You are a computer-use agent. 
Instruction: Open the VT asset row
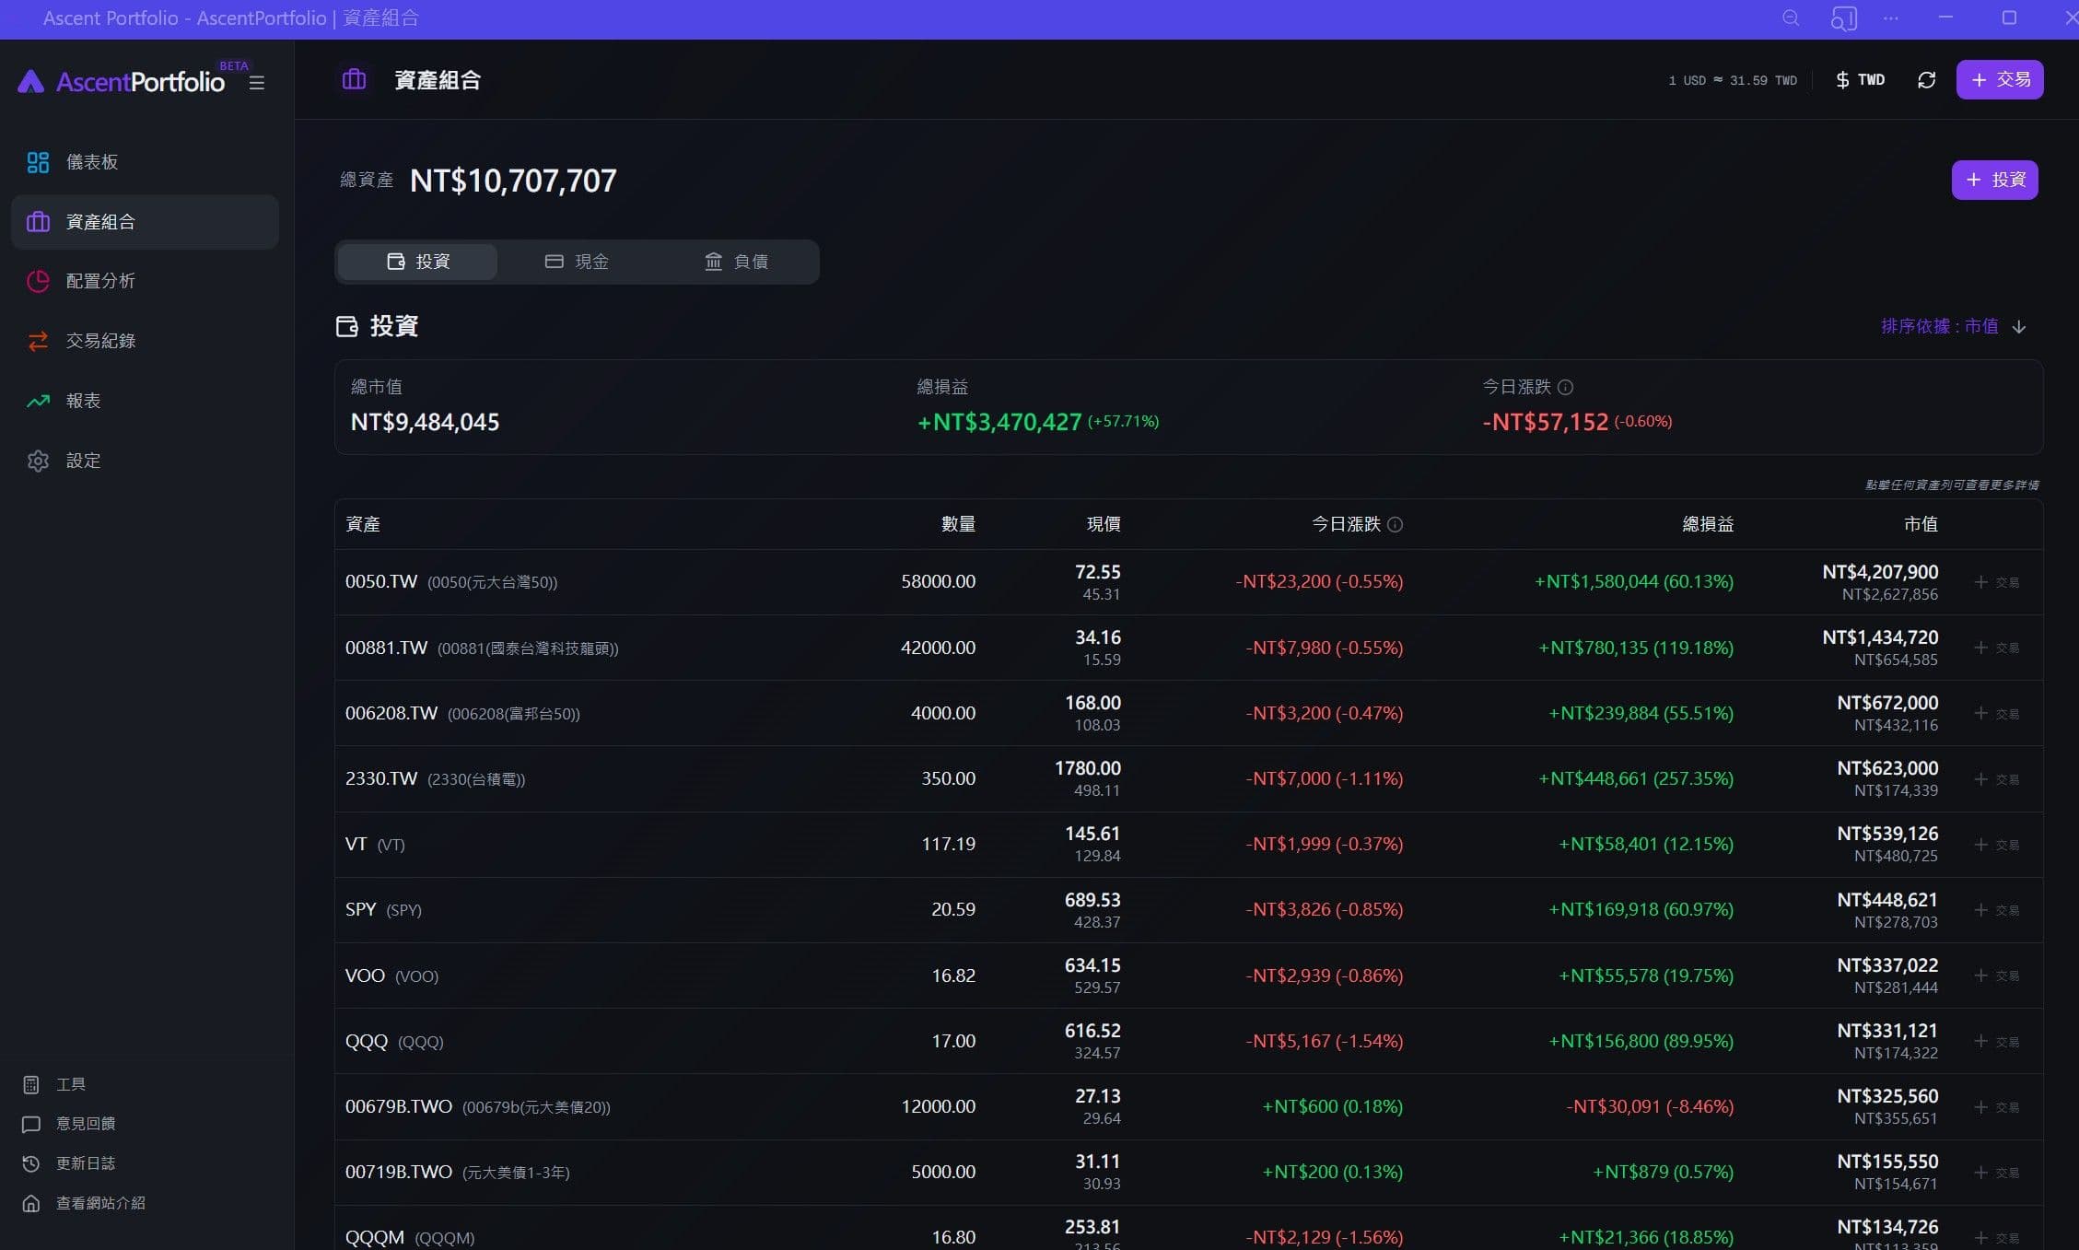coord(1188,845)
